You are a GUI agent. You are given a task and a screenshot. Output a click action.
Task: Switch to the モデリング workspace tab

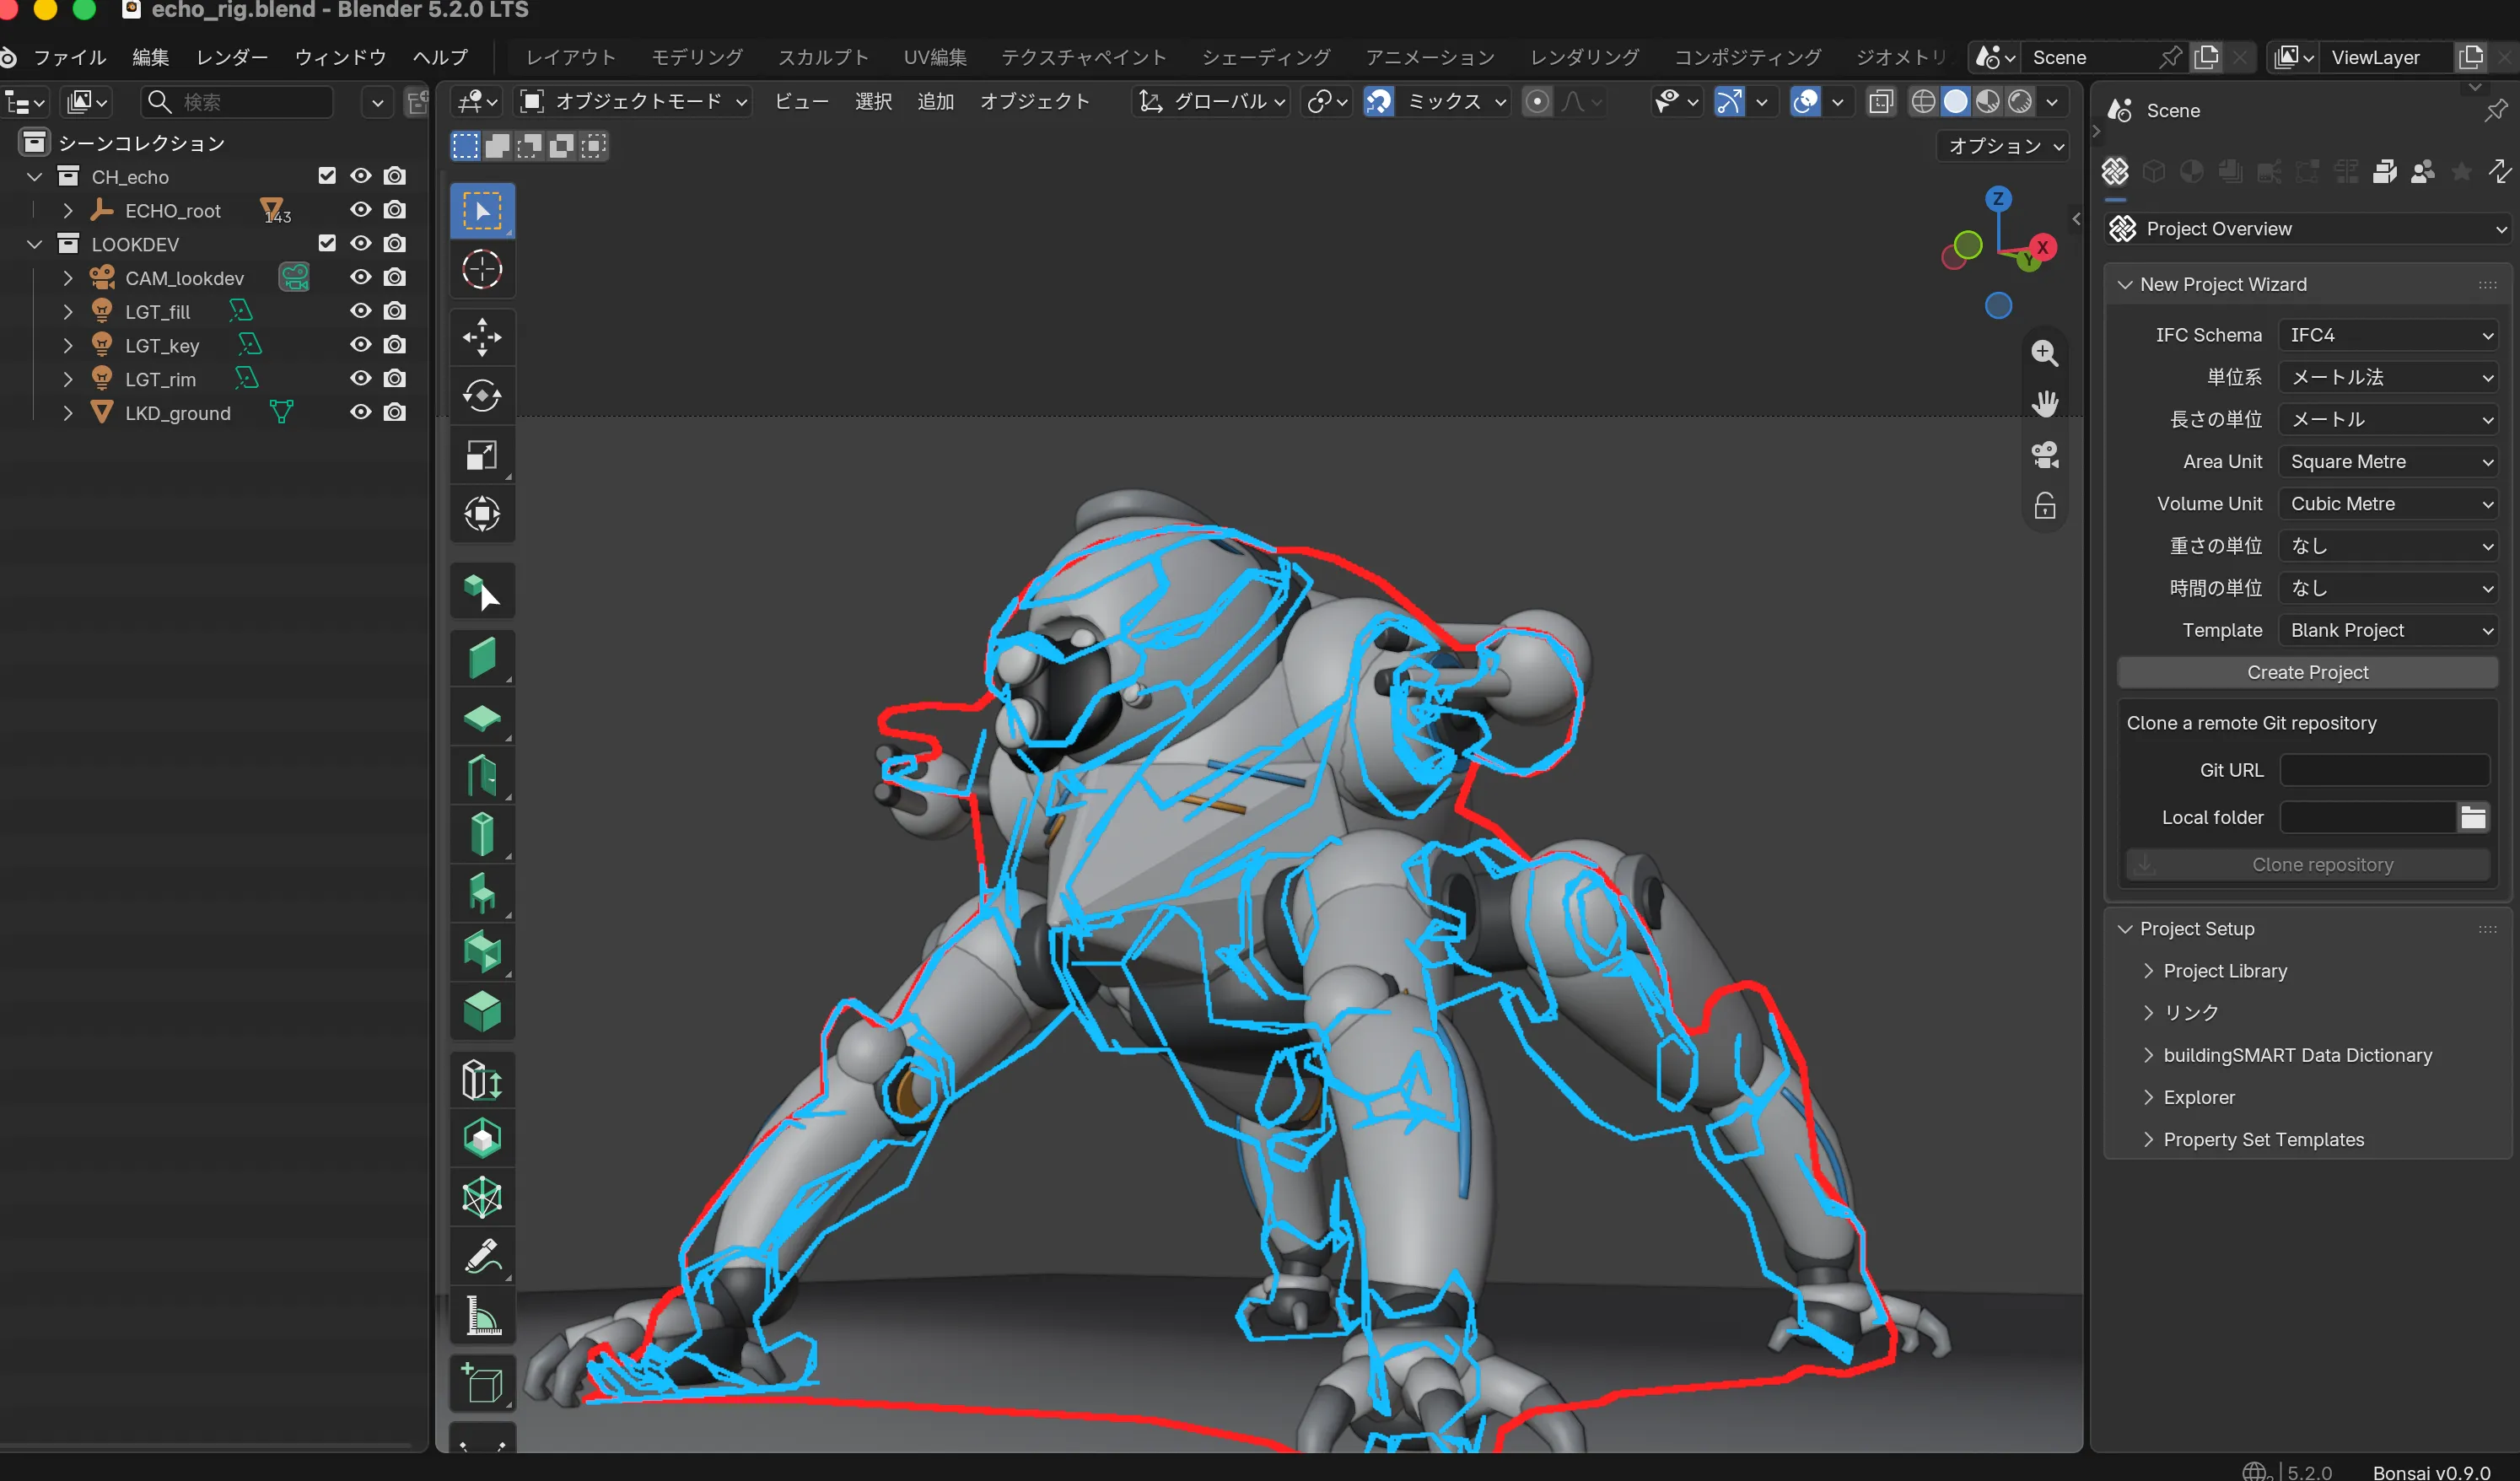pyautogui.click(x=697, y=57)
